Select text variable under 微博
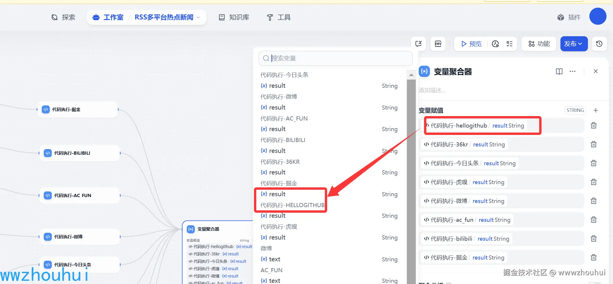613x284 pixels. click(329, 259)
